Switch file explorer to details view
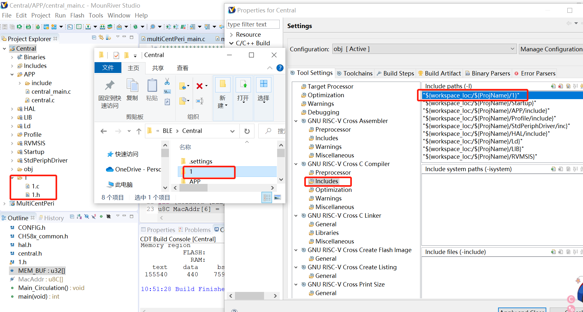Image resolution: width=583 pixels, height=312 pixels. 267,197
